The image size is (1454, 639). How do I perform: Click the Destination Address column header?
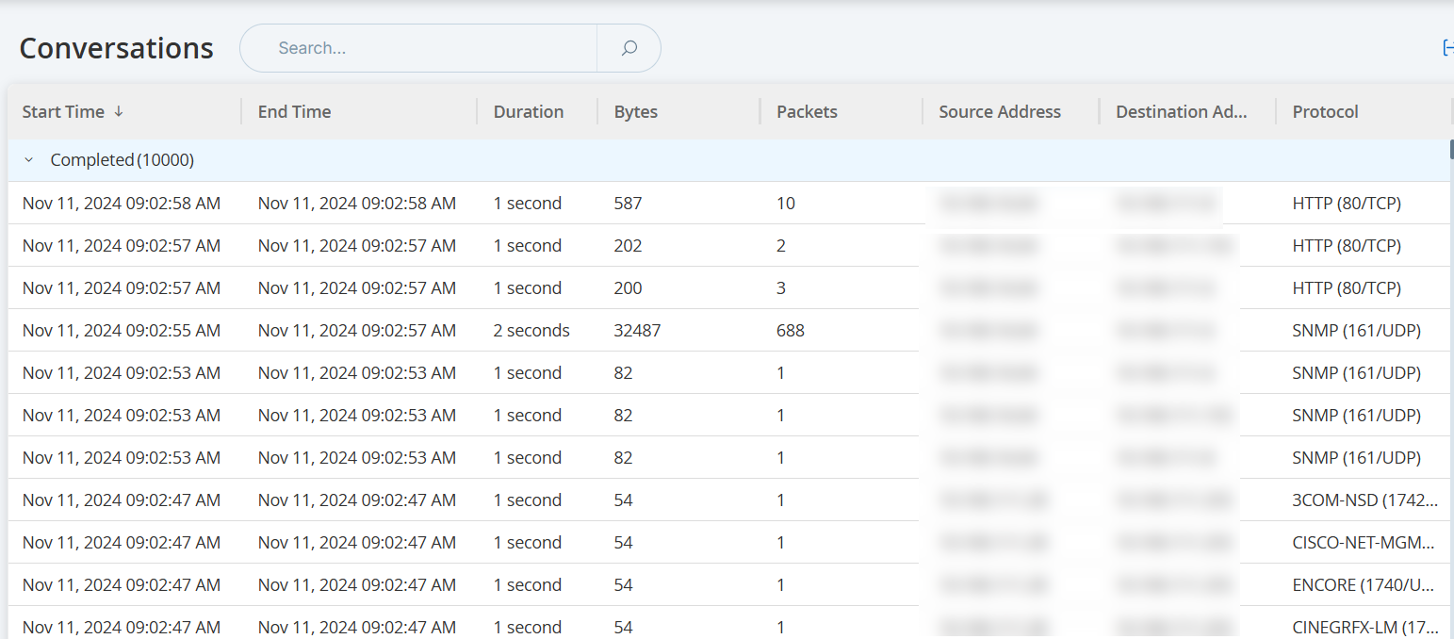tap(1181, 112)
